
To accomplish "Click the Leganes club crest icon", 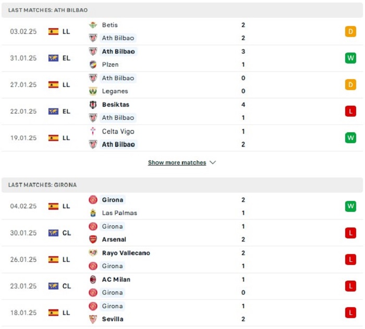I will tap(93, 91).
